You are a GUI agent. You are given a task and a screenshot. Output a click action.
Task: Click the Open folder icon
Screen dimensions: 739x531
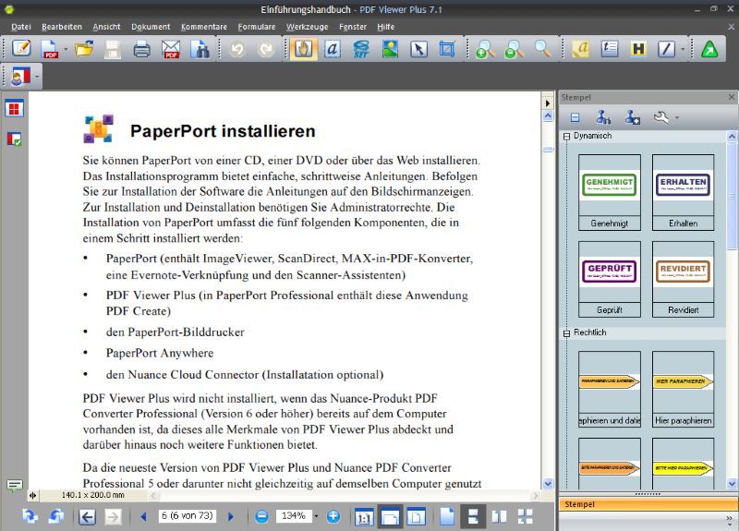click(84, 49)
